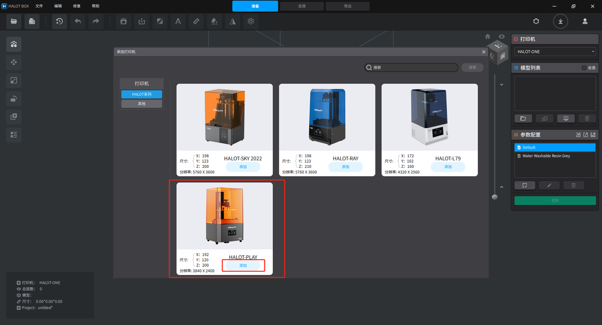
Task: Click the import parameter config icon
Action: [578, 135]
